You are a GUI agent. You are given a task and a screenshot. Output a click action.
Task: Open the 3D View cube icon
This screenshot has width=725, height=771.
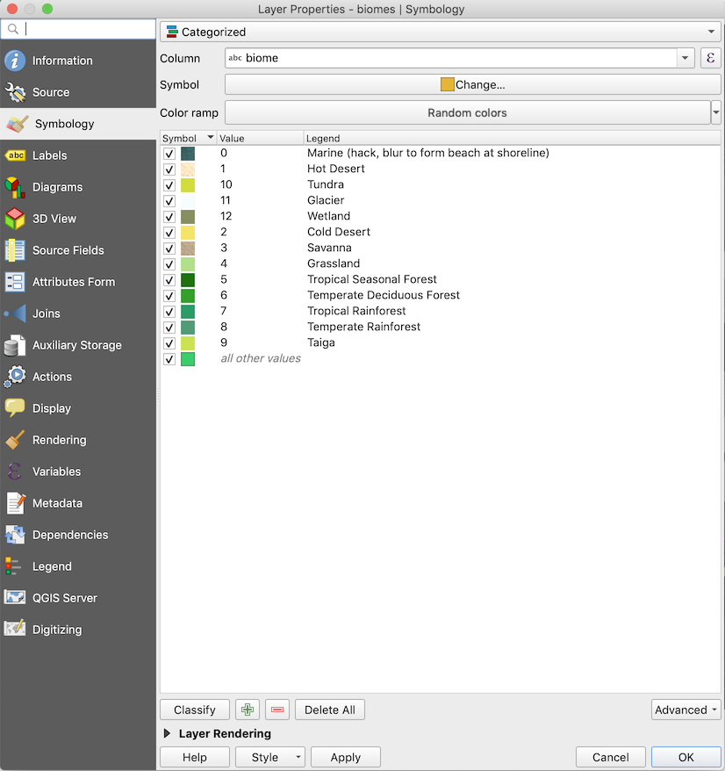click(x=15, y=219)
